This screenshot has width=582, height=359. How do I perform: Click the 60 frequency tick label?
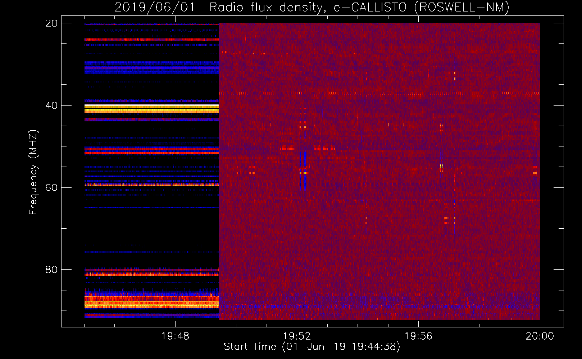(51, 187)
